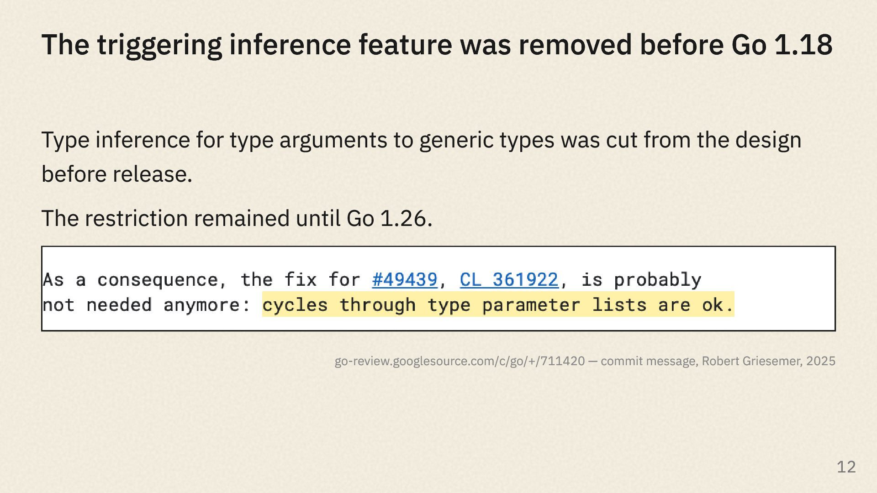Open the CL 361922 link
The height and width of the screenshot is (493, 877).
(509, 279)
